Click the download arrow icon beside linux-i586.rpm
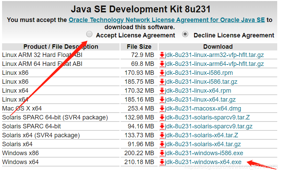281x173 pixels. point(162,73)
